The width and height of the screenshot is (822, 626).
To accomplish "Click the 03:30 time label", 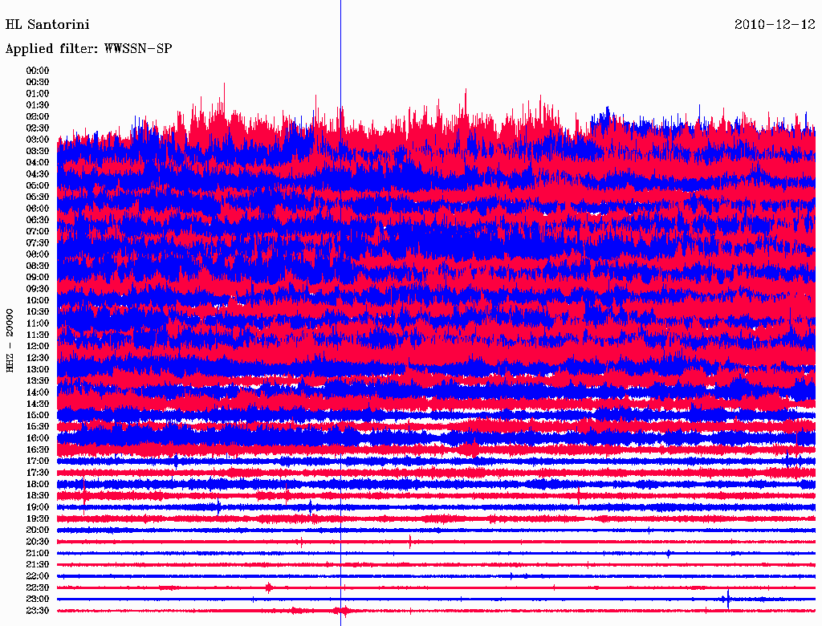I will click(x=38, y=151).
